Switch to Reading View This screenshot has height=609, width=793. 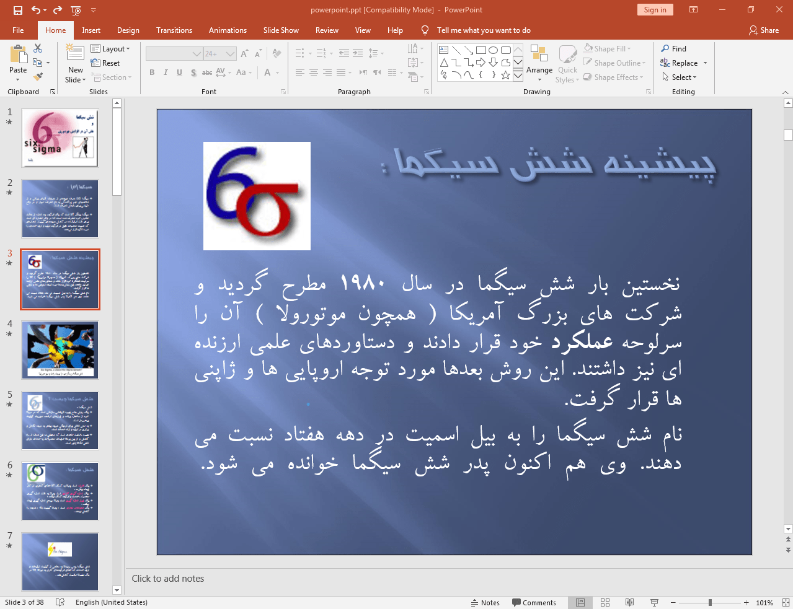pyautogui.click(x=629, y=602)
